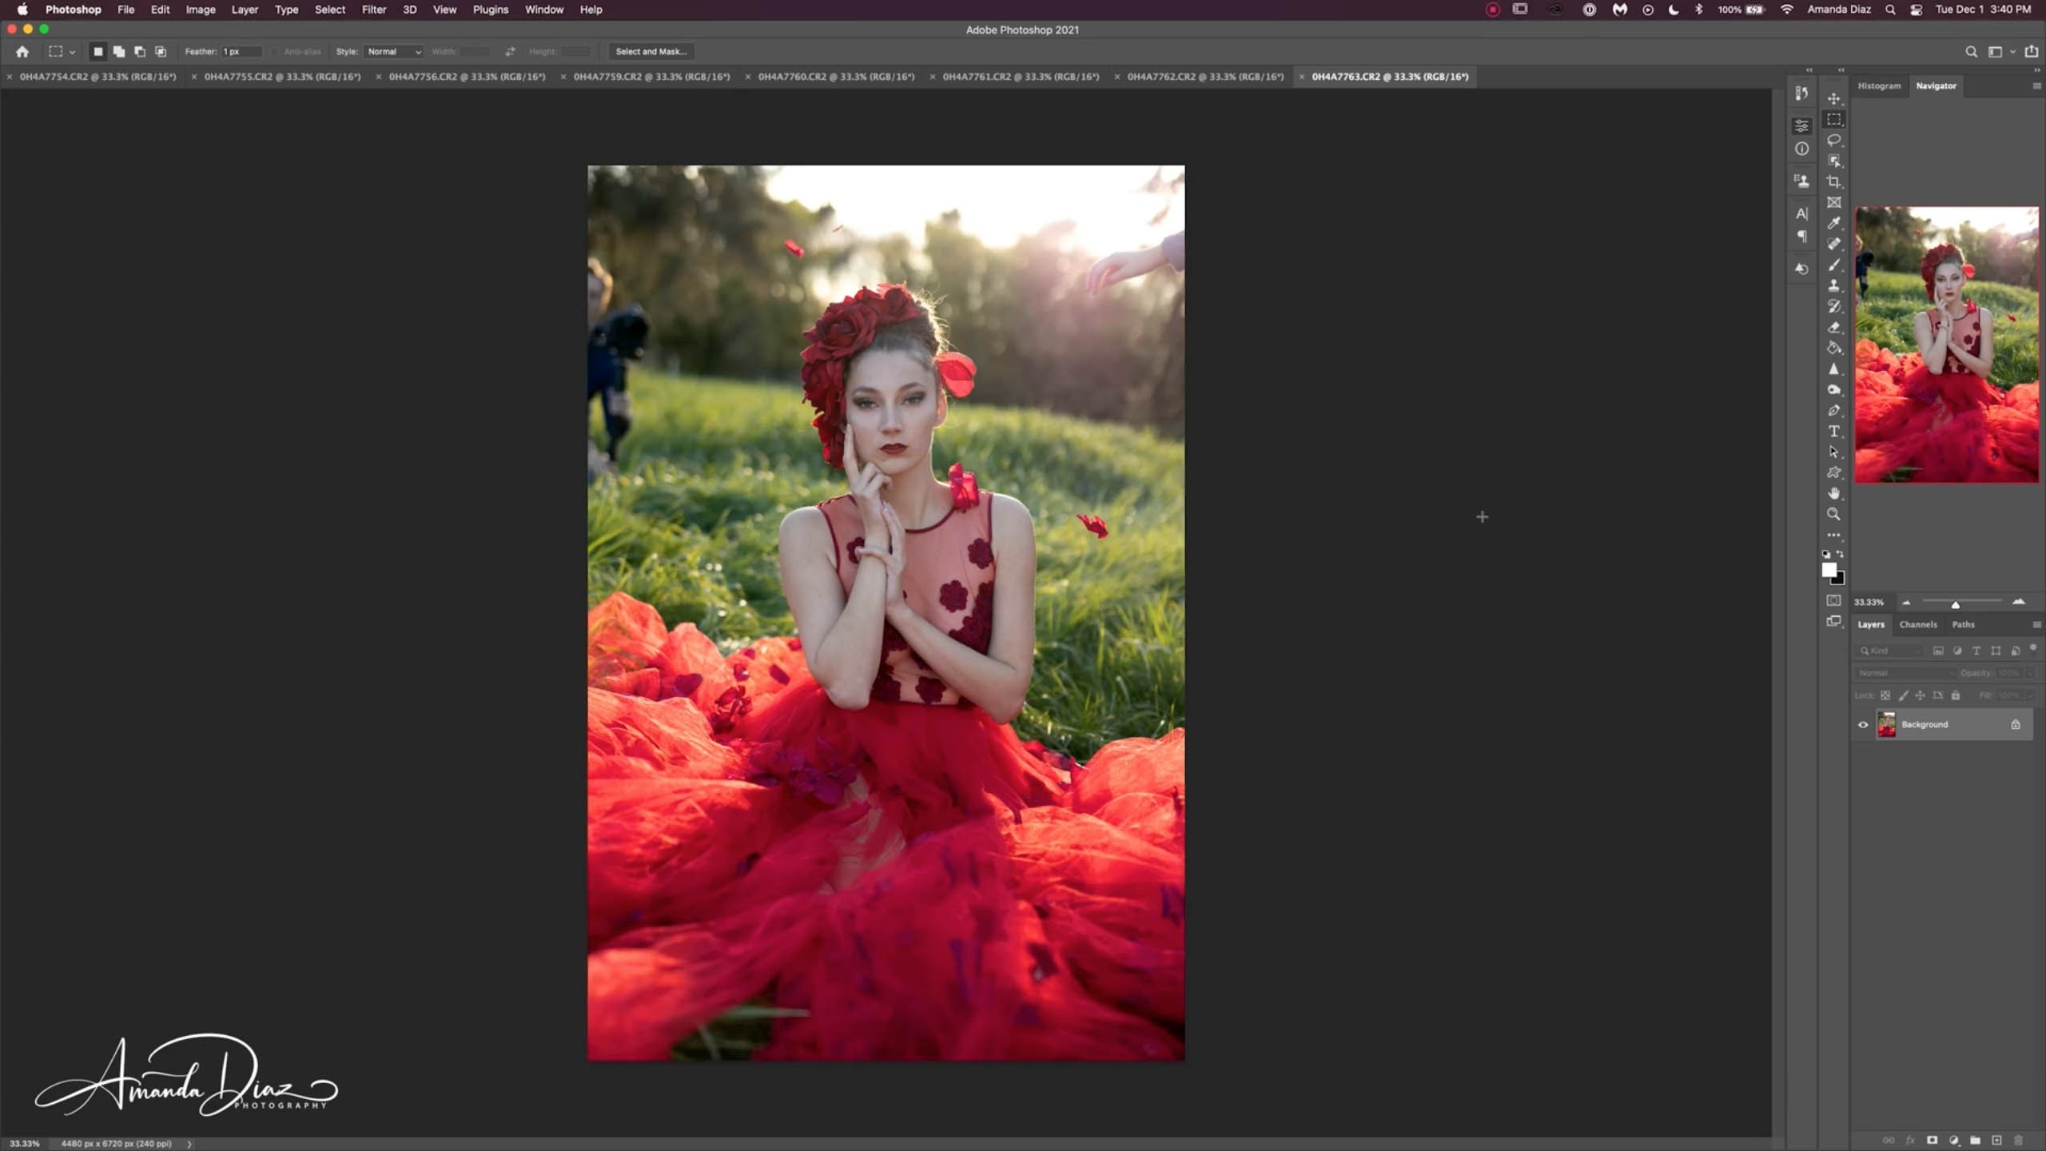Hide the Background layer with eye icon

[1863, 724]
